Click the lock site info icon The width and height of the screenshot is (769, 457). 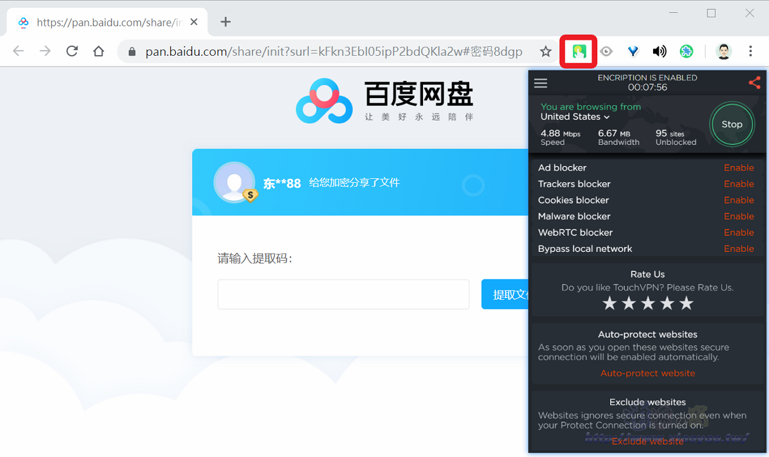coord(132,51)
